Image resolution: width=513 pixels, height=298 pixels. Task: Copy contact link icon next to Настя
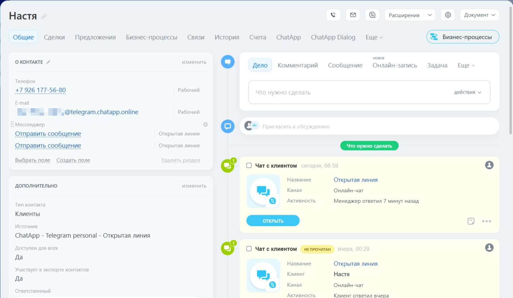point(44,17)
